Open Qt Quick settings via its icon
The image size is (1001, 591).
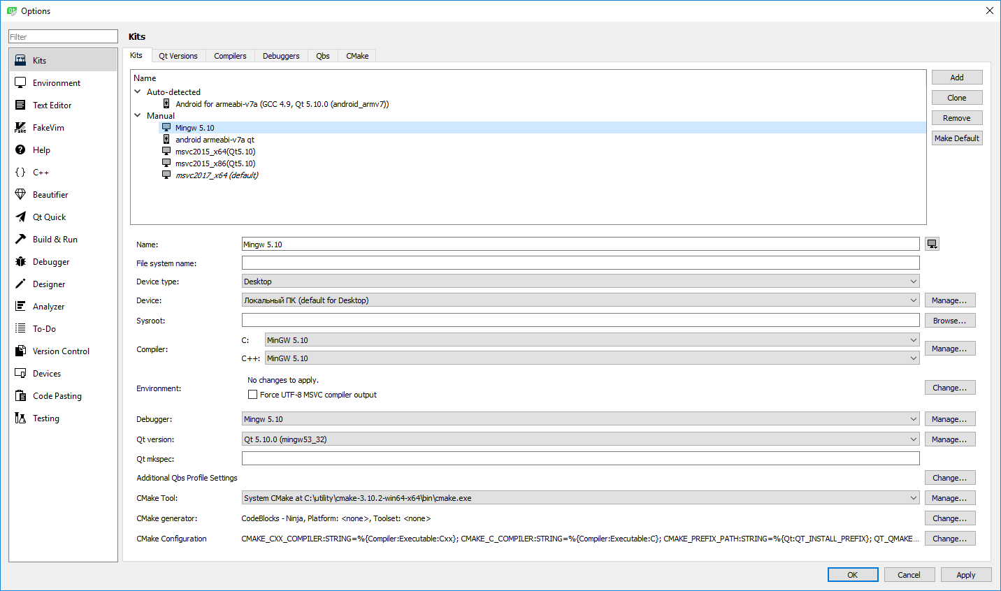pos(20,217)
